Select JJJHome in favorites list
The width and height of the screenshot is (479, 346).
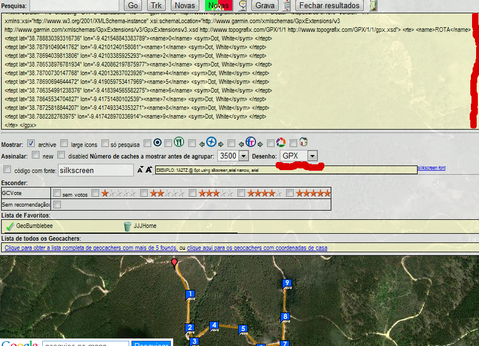145,226
